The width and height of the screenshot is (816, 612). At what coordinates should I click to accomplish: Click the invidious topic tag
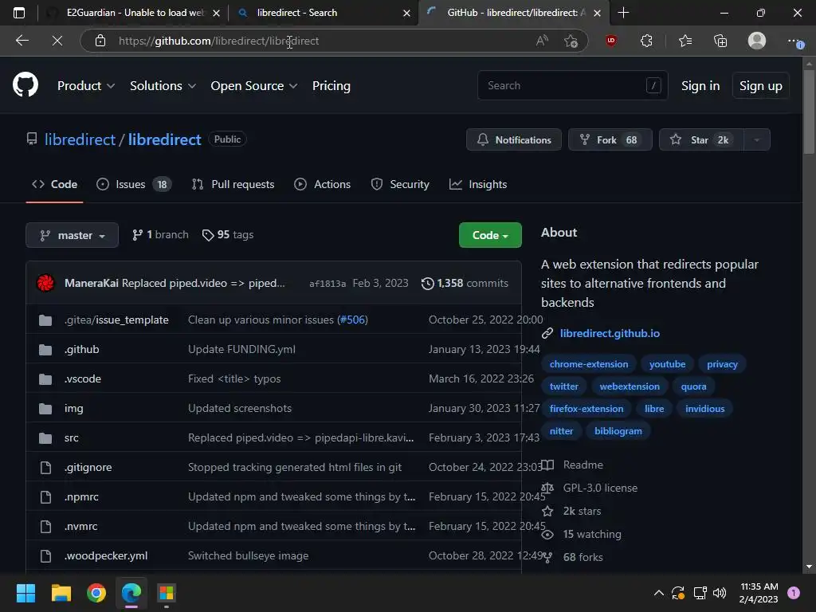[704, 409]
